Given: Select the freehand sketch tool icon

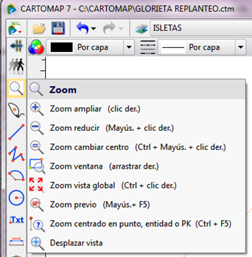Looking at the screenshot, I should pos(16,110).
